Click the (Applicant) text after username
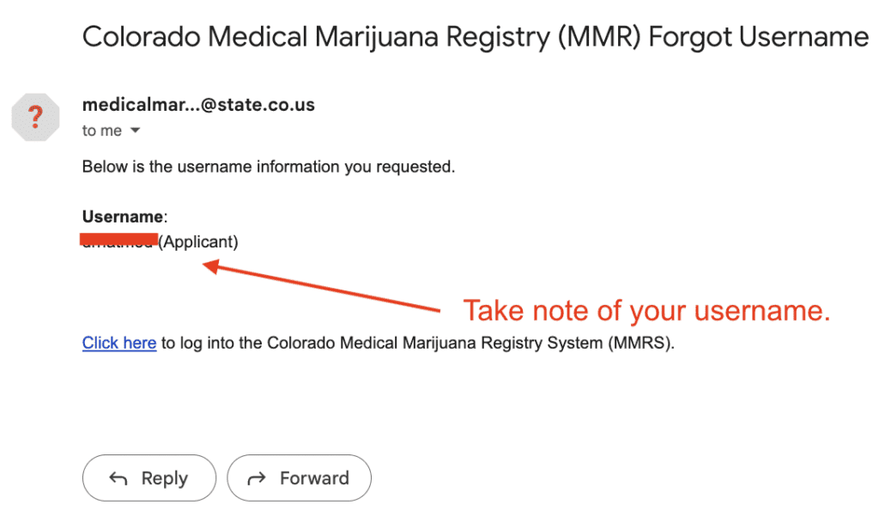The height and width of the screenshot is (524, 879). 198,241
